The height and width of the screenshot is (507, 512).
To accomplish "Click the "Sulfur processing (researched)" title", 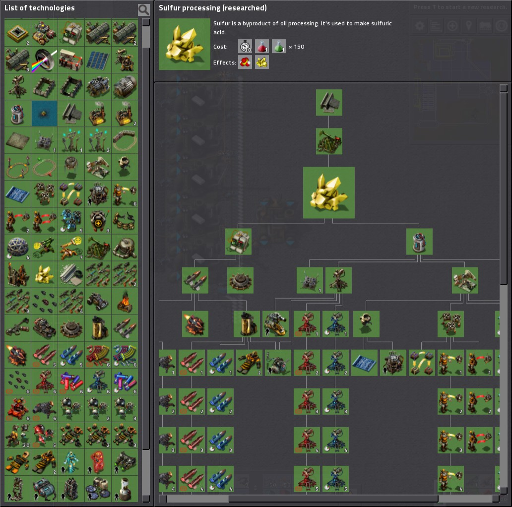I will click(x=212, y=8).
